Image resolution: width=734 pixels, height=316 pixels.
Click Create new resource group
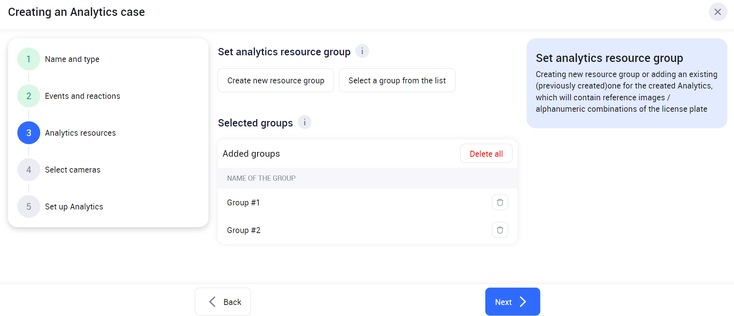276,80
